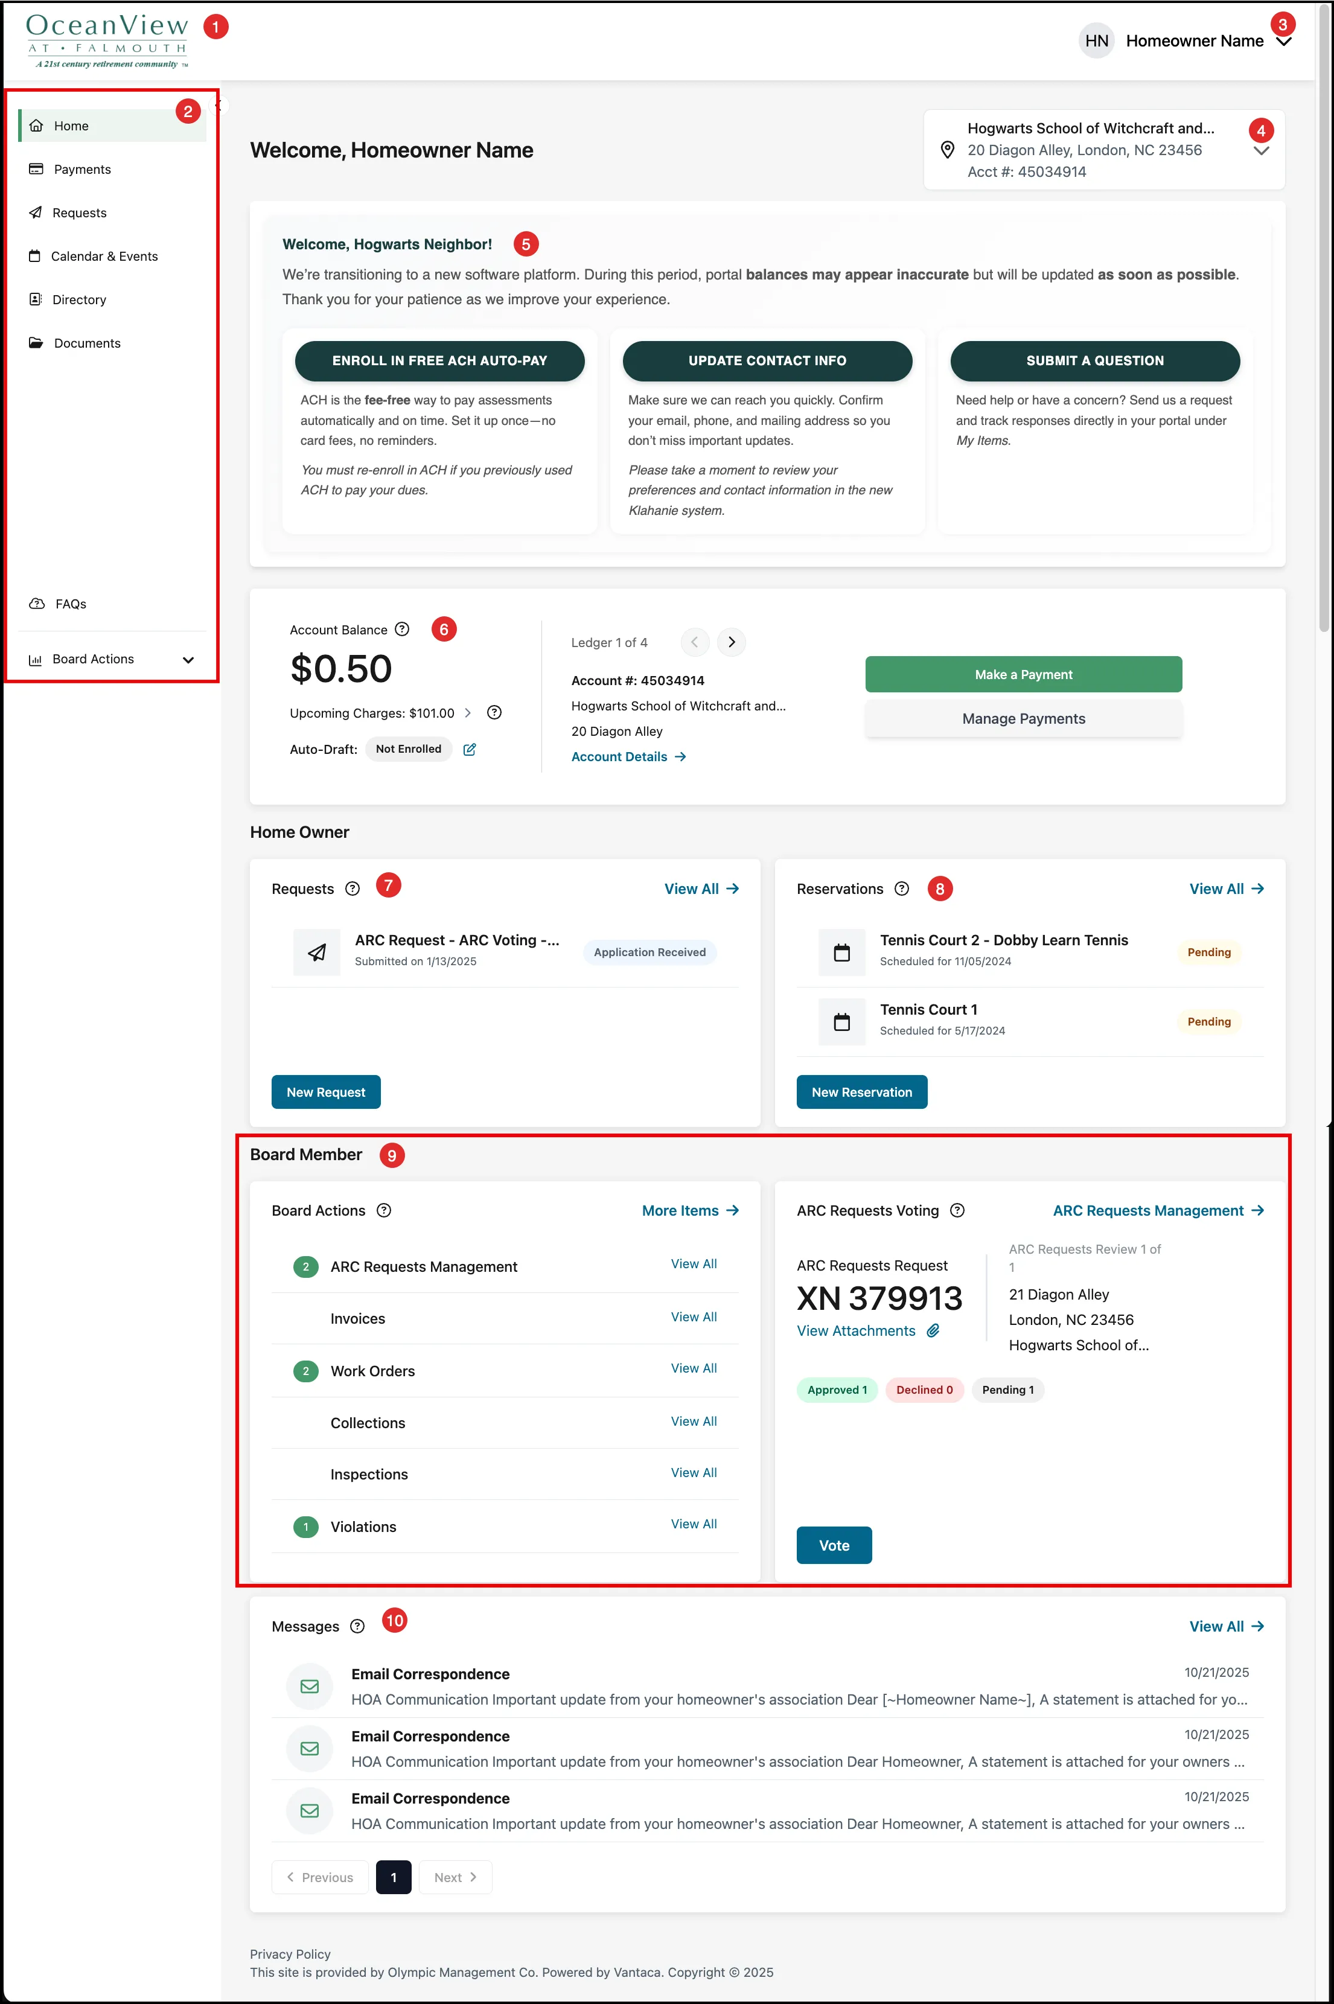The image size is (1334, 2004).
Task: Click the Reservations help question icon
Action: (x=902, y=889)
